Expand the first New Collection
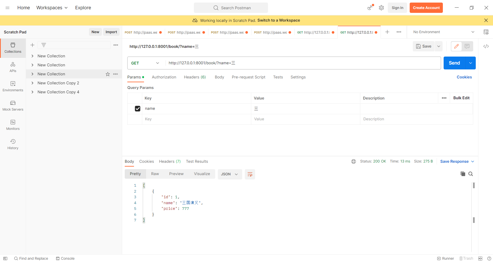The height and width of the screenshot is (262, 493). click(32, 56)
